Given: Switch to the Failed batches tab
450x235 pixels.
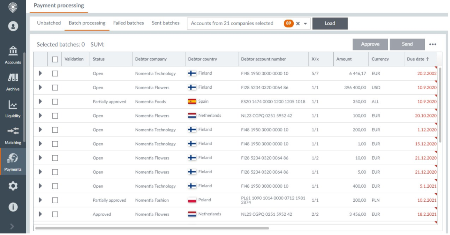Looking at the screenshot, I should 129,23.
